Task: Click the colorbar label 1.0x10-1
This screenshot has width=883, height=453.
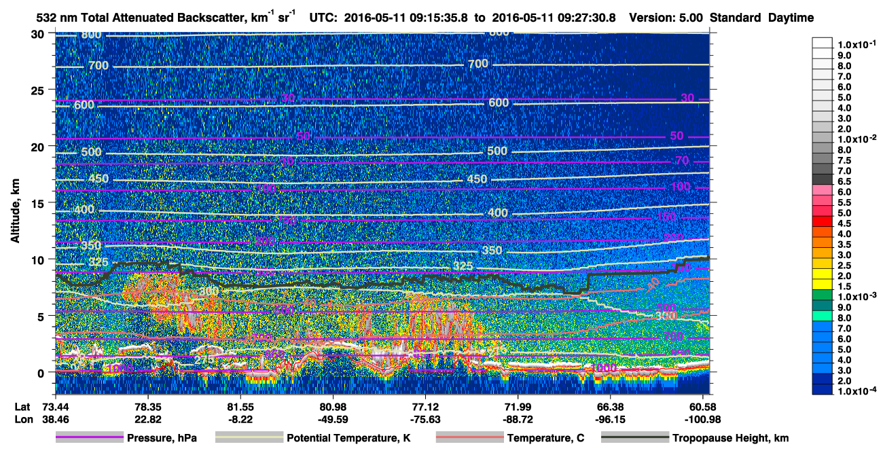Action: click(856, 45)
